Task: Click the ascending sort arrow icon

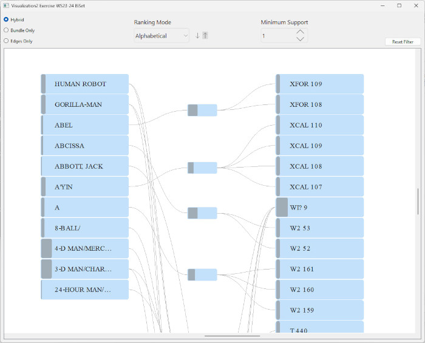Action: click(x=205, y=35)
